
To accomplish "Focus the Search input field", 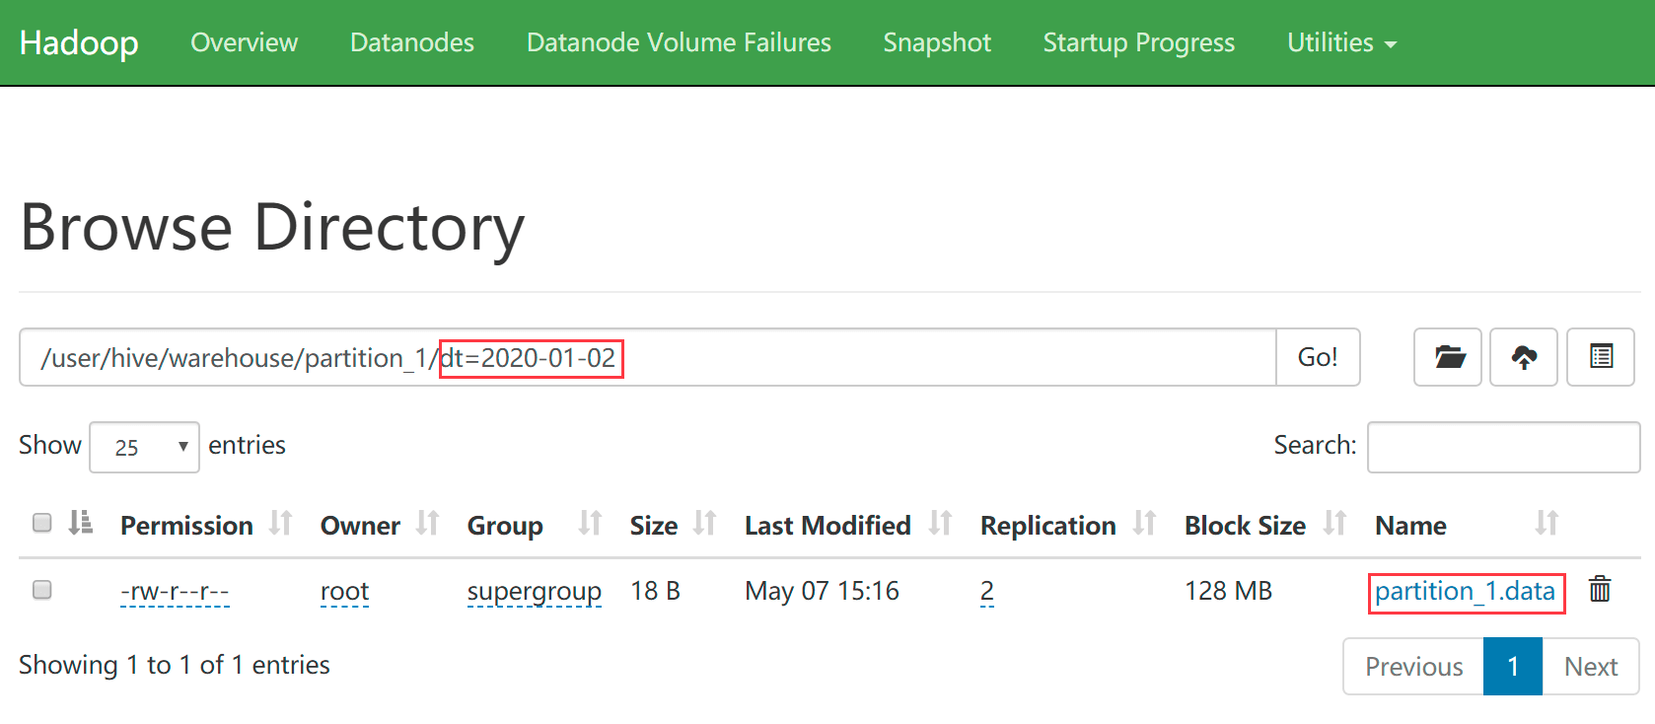I will [1503, 447].
